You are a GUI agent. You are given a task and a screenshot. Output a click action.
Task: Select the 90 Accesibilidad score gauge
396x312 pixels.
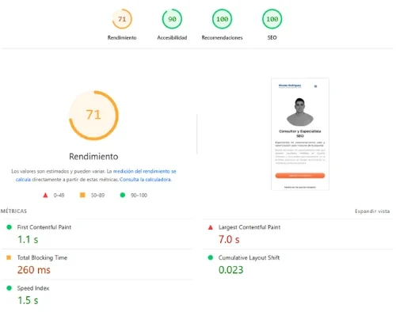tap(172, 19)
